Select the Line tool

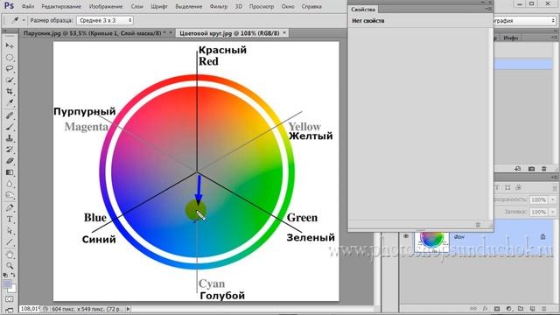[x=10, y=242]
